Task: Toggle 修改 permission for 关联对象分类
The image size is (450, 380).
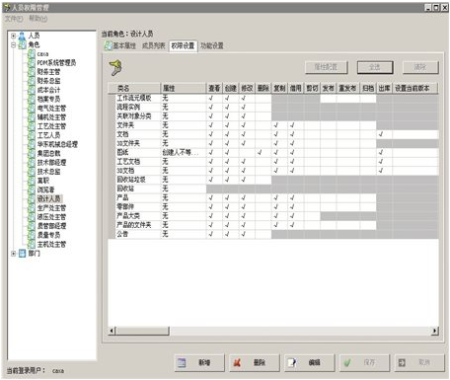Action: click(244, 116)
